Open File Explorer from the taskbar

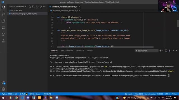51,98
